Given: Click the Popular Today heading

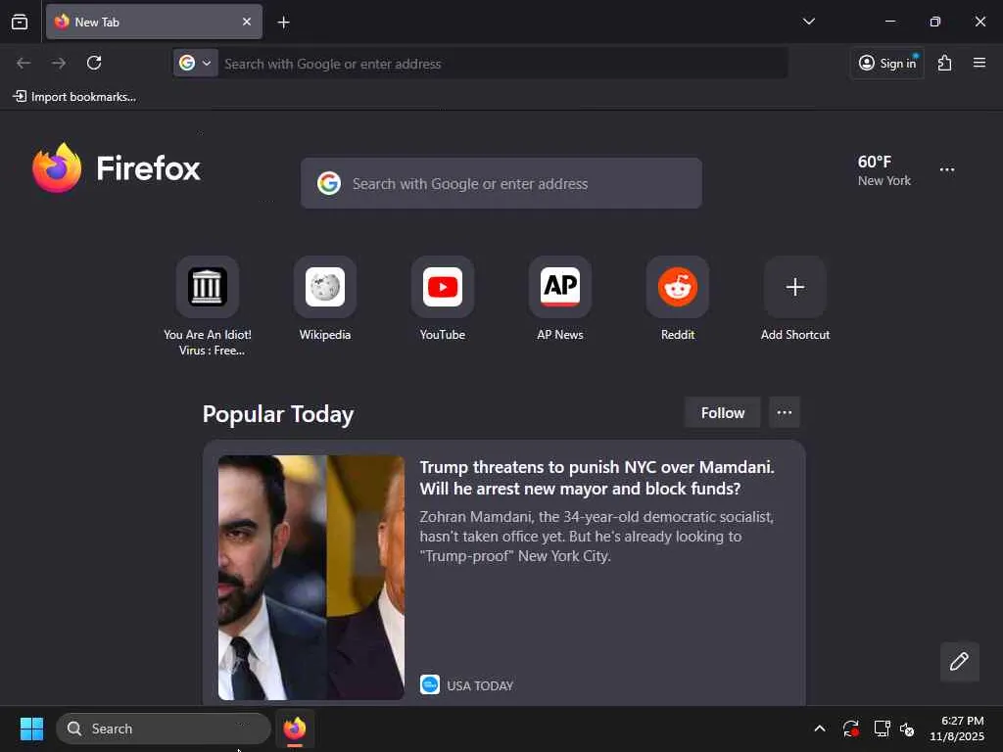Looking at the screenshot, I should (x=277, y=414).
